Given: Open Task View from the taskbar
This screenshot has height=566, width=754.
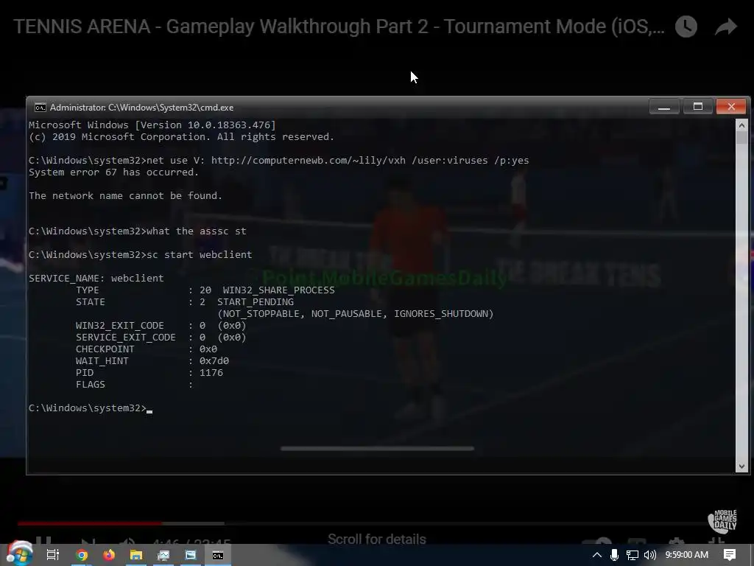Looking at the screenshot, I should (53, 555).
